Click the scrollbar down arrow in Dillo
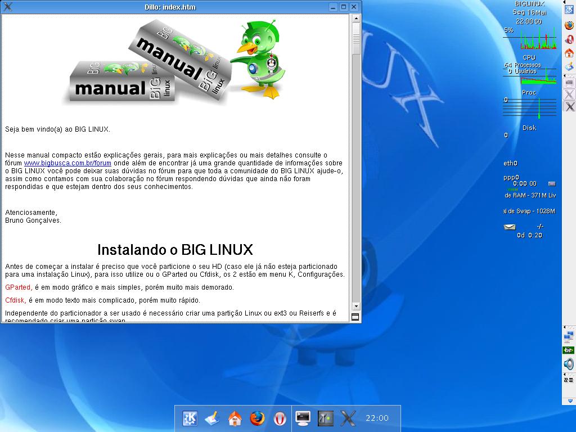 coord(355,306)
